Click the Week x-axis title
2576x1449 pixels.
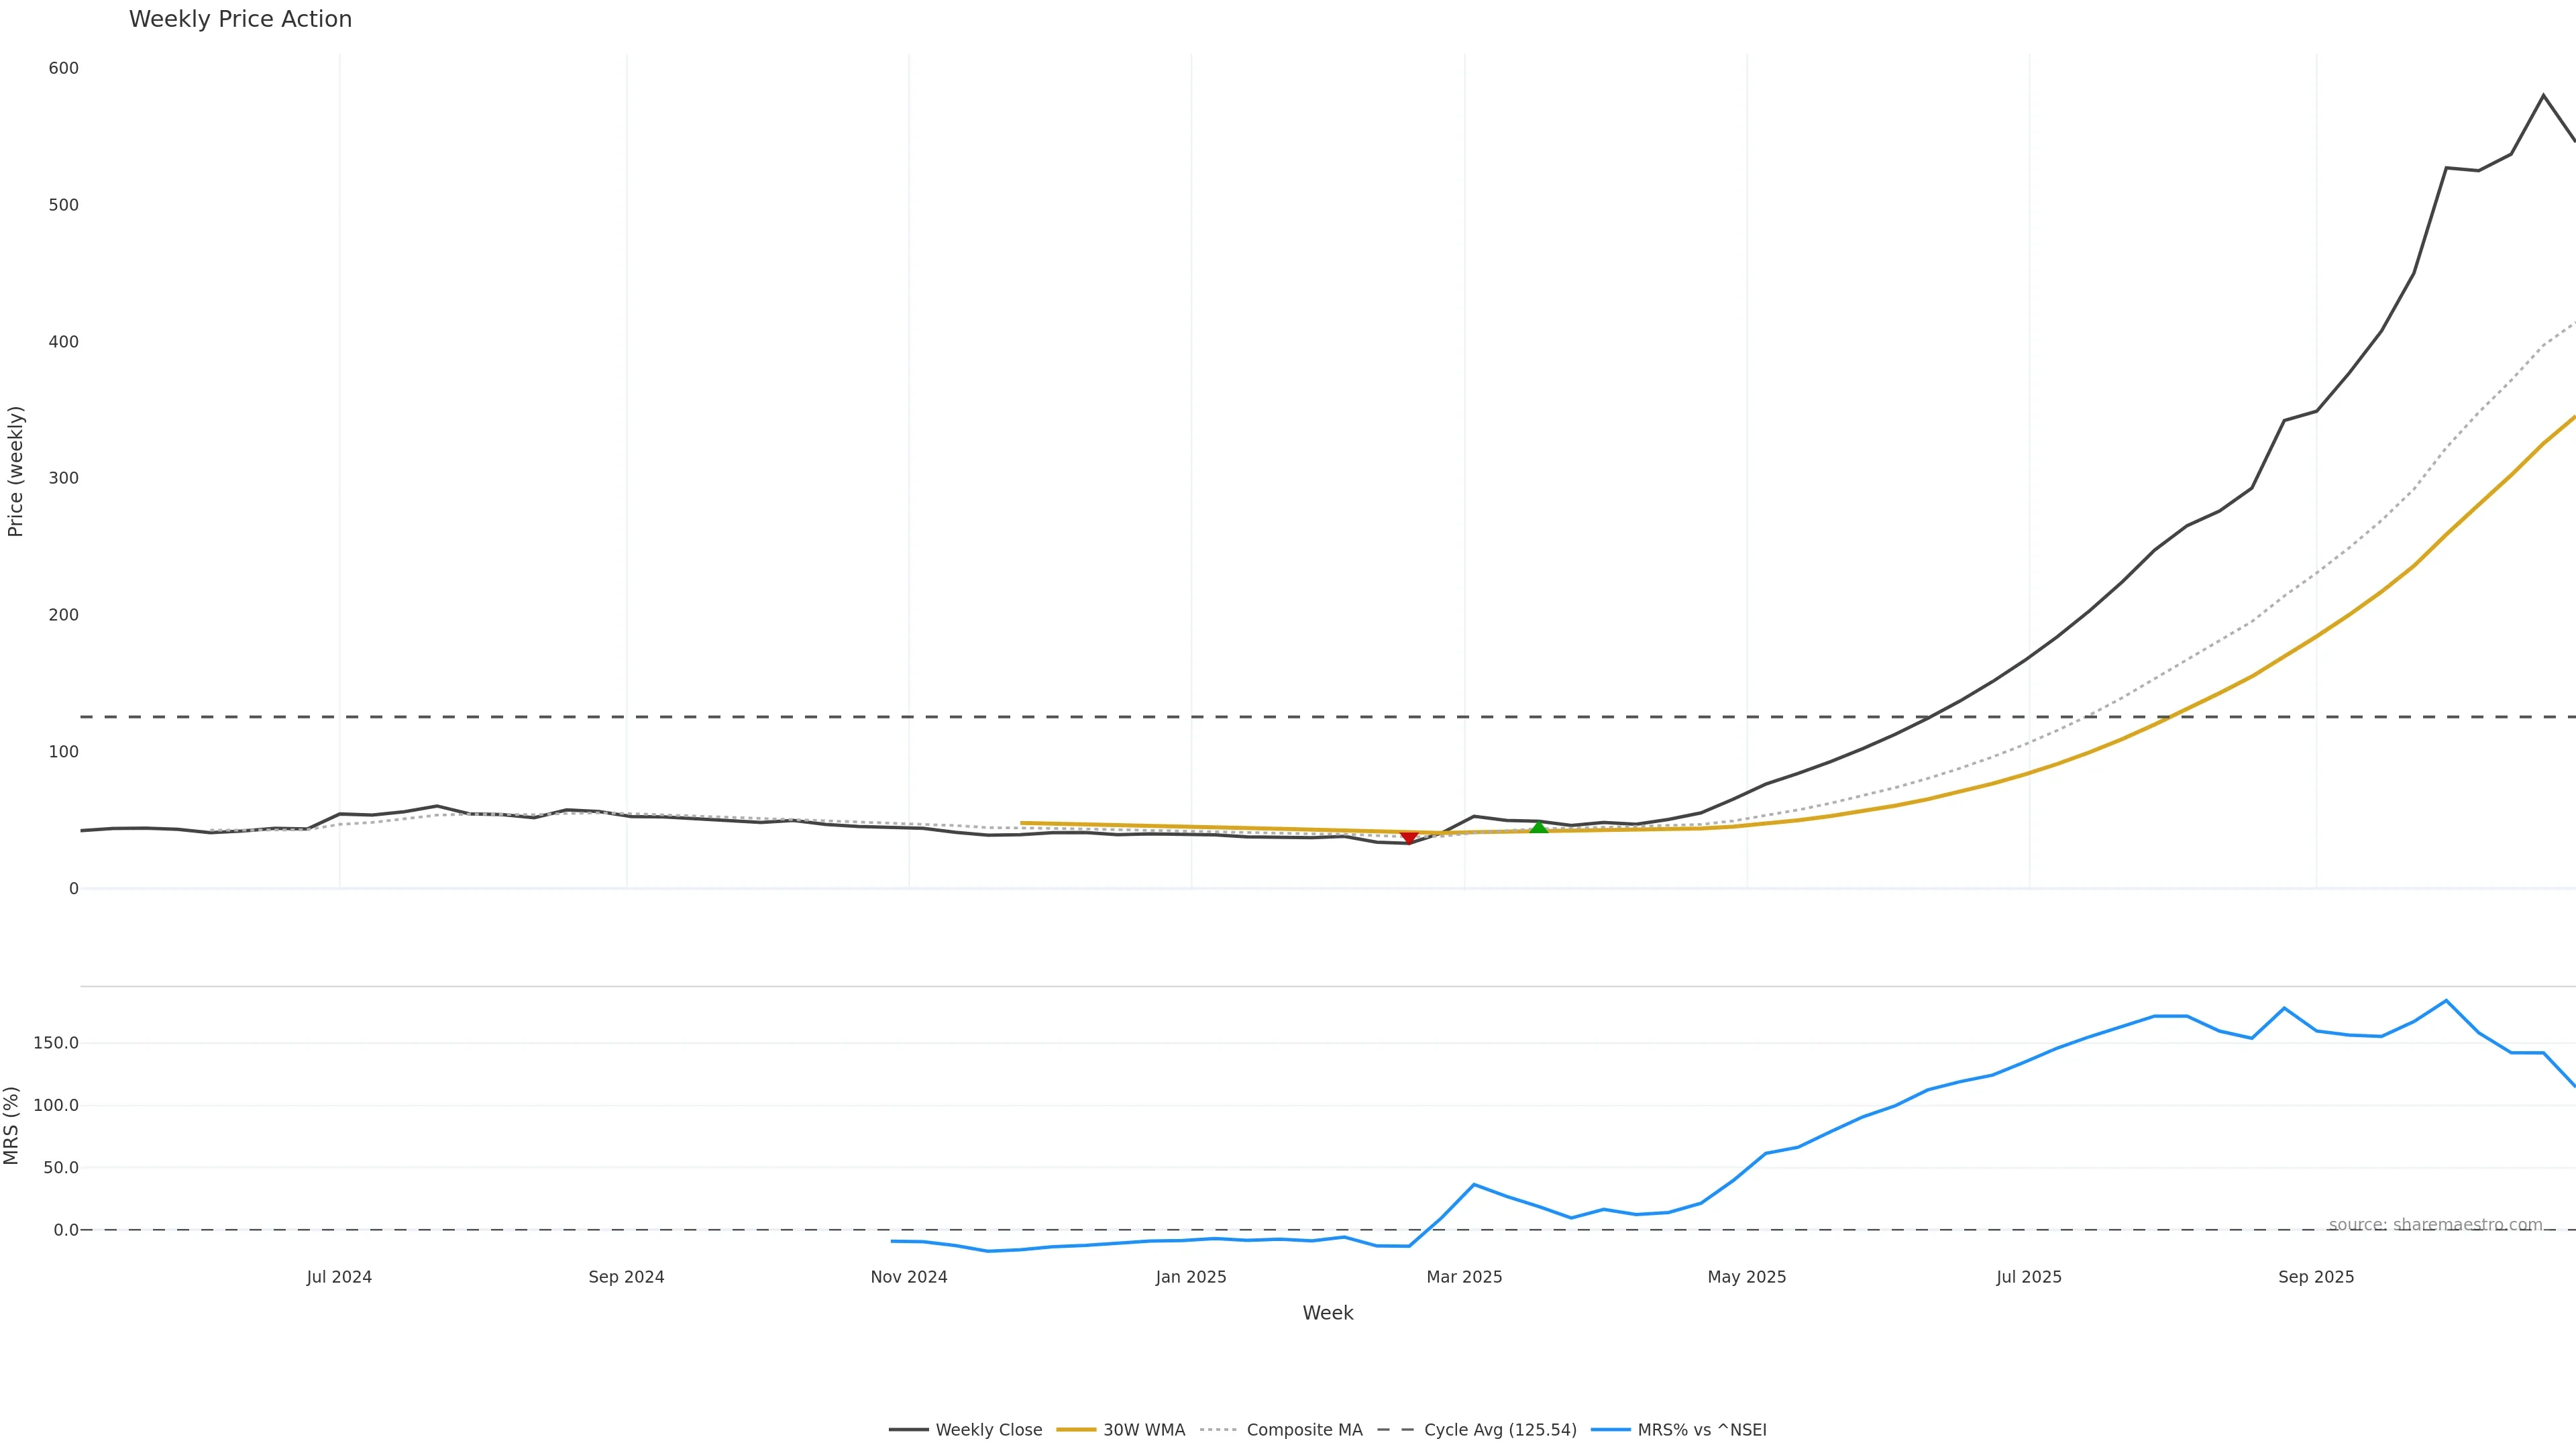[x=1327, y=1313]
